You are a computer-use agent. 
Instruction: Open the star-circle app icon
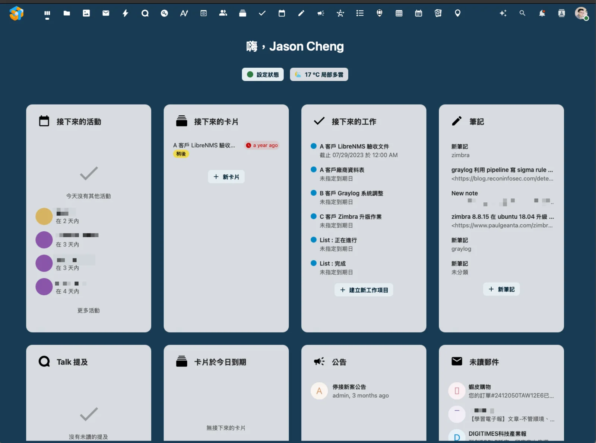pyautogui.click(x=340, y=13)
